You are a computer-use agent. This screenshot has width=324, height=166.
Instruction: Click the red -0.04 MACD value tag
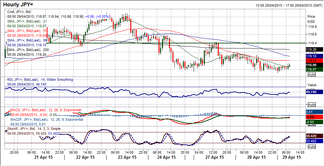pos(314,117)
